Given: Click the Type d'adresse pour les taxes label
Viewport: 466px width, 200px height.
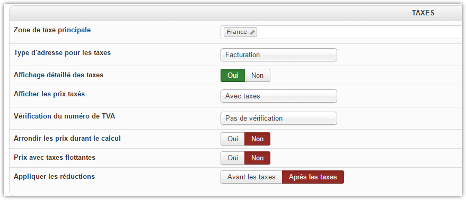Looking at the screenshot, I should (62, 53).
